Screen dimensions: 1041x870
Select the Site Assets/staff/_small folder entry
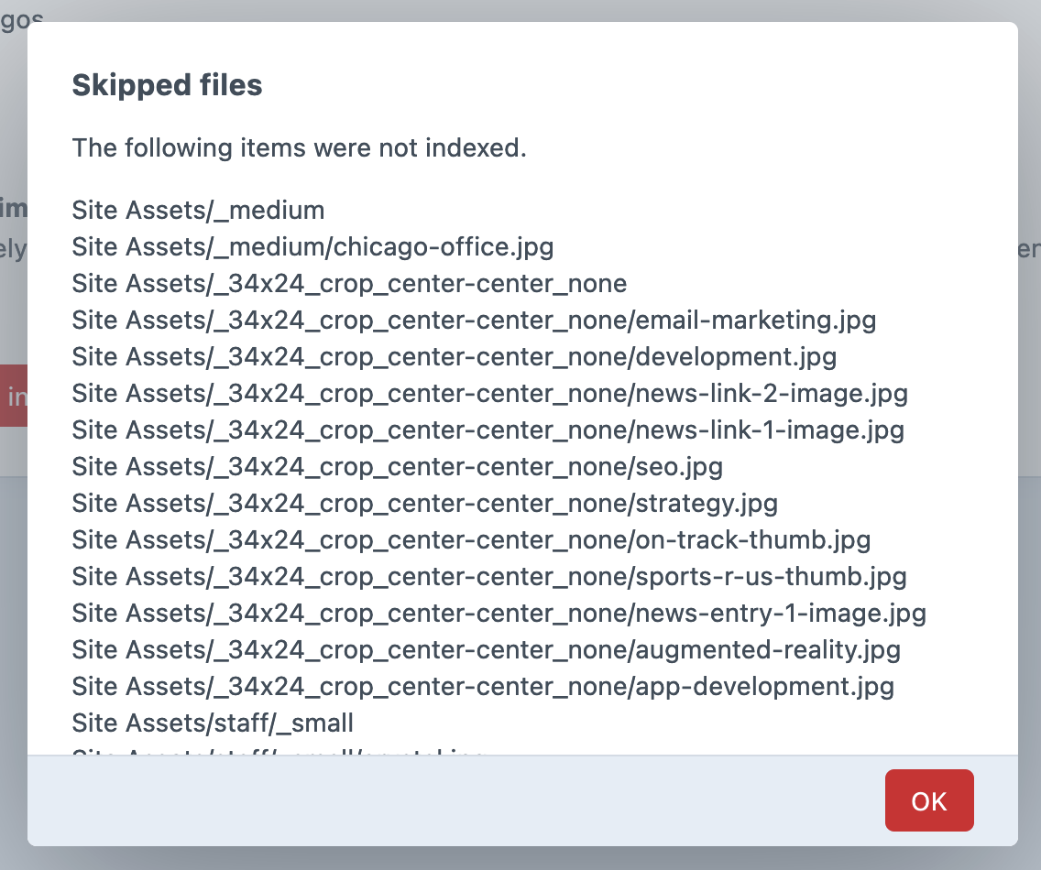[x=213, y=723]
